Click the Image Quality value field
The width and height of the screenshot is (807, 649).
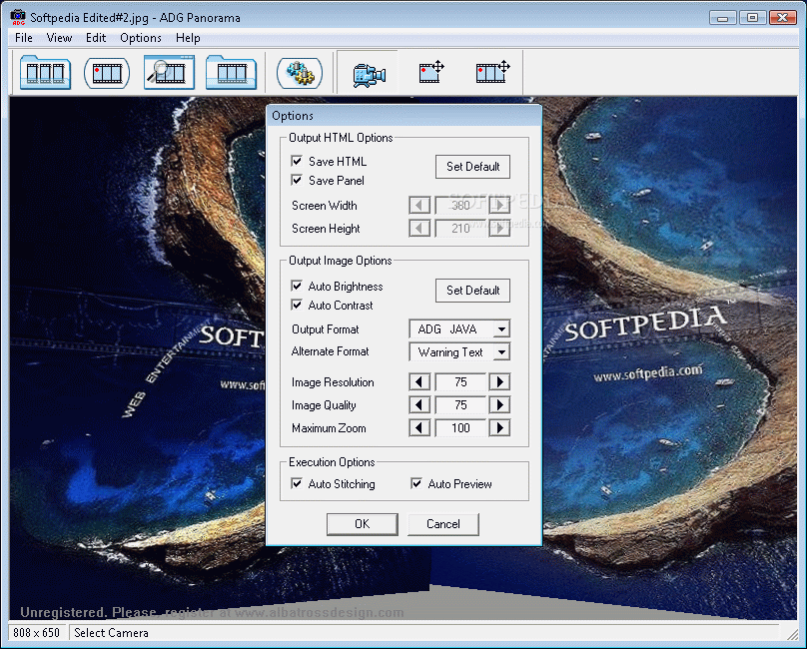pos(460,405)
